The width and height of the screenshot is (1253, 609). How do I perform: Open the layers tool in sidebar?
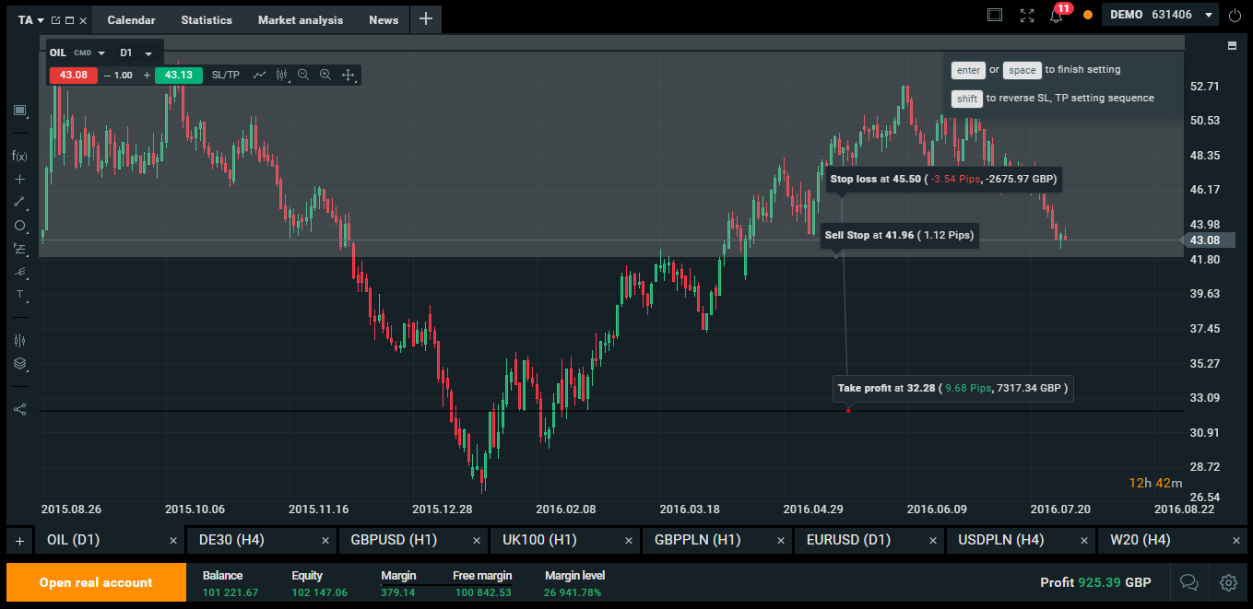[x=19, y=363]
